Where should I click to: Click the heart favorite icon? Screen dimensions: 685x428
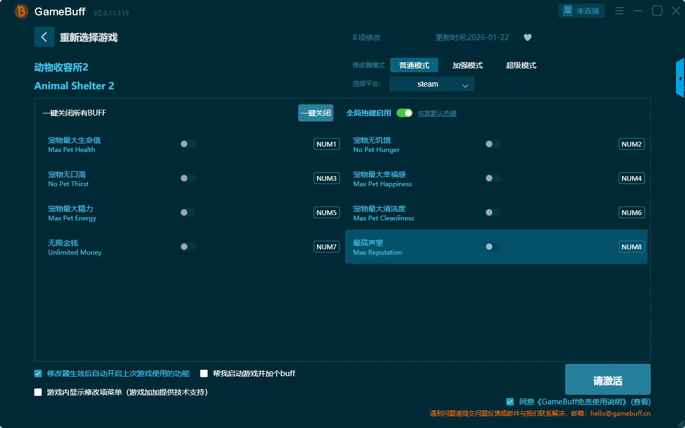tap(527, 37)
